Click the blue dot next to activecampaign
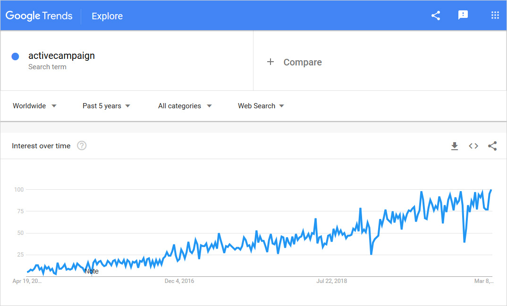This screenshot has width=507, height=306. [x=15, y=56]
